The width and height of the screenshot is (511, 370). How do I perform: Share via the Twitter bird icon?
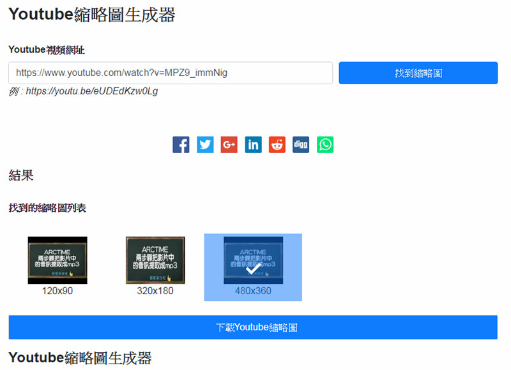click(205, 144)
